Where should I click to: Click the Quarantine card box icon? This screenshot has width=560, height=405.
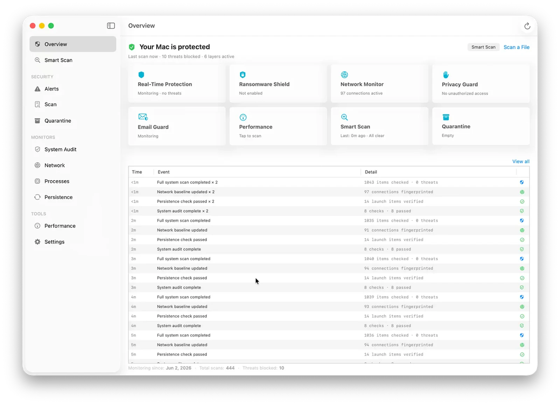pyautogui.click(x=446, y=117)
